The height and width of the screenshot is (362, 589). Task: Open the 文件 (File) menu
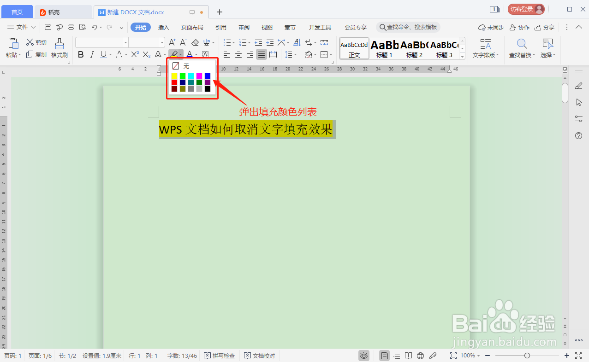[22, 27]
